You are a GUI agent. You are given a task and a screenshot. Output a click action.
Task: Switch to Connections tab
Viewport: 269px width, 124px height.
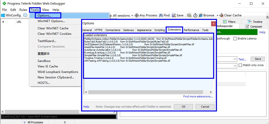[x=113, y=30]
